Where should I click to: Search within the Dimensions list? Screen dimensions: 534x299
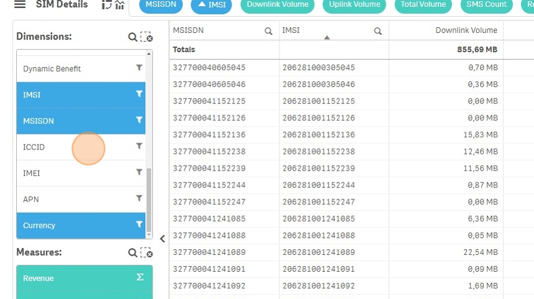[x=132, y=37]
